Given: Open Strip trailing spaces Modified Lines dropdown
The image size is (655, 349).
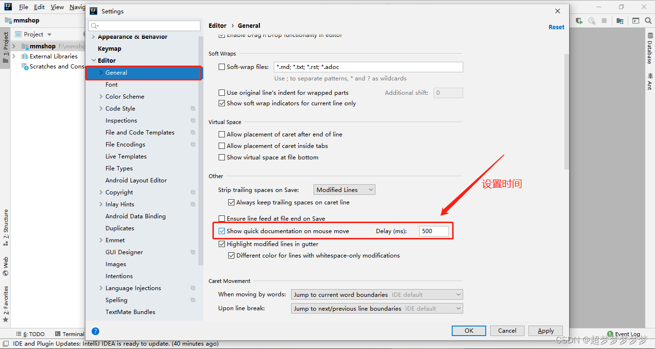Looking at the screenshot, I should [x=344, y=190].
